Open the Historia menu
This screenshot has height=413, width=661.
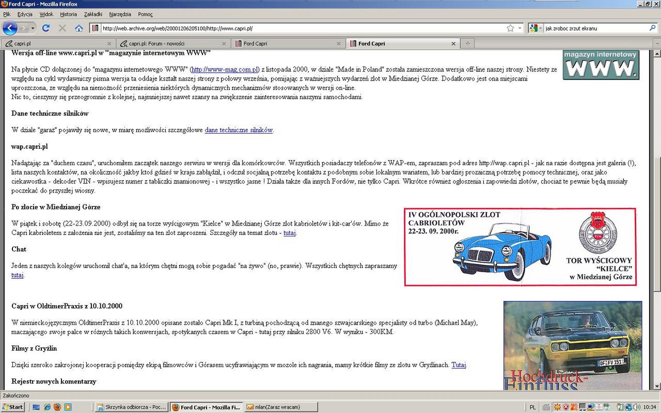(x=69, y=14)
